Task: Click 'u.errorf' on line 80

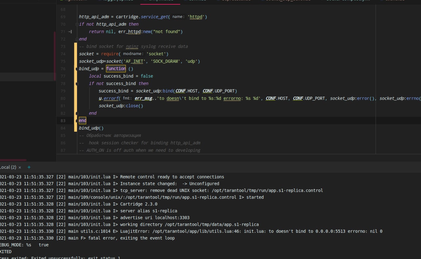Action: point(109,98)
